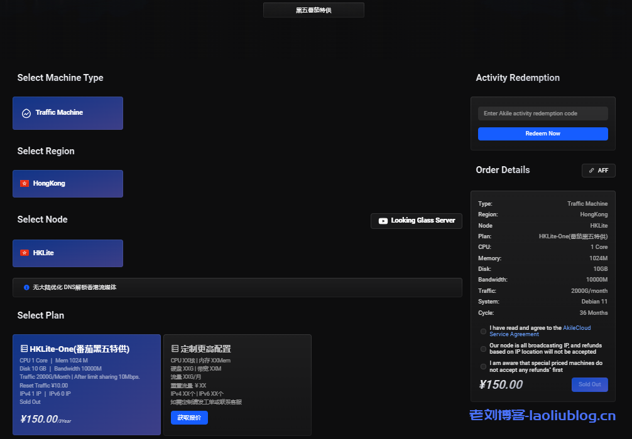Select the 黑五番茄特供 tab at the top
The height and width of the screenshot is (439, 632).
pos(313,10)
